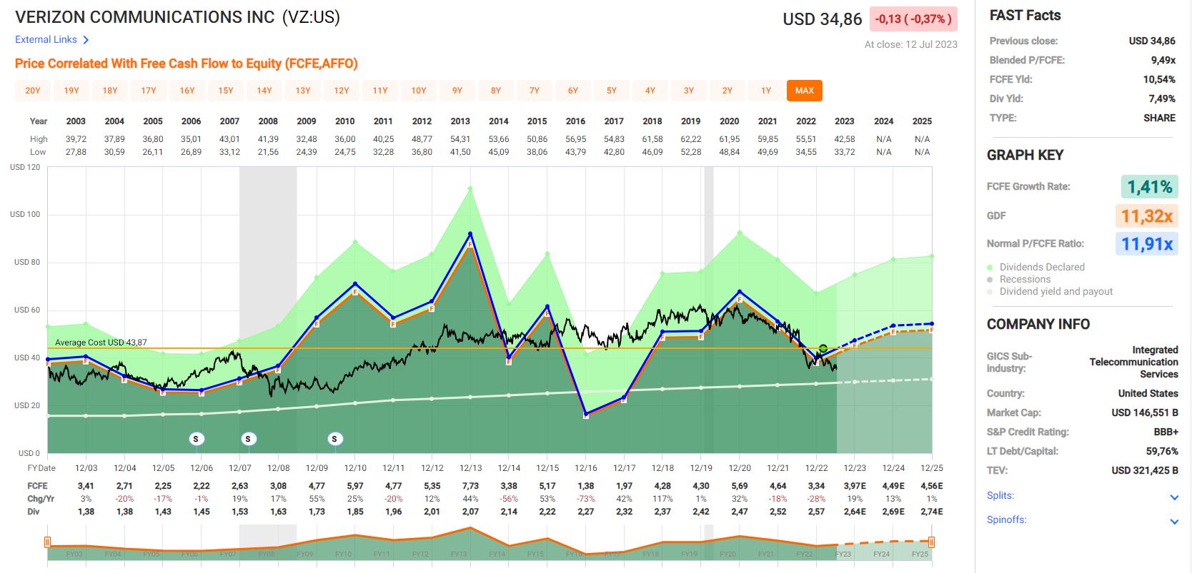Toggle Dividends Declared legend dot
This screenshot has width=1192, height=573.
pyautogui.click(x=990, y=268)
